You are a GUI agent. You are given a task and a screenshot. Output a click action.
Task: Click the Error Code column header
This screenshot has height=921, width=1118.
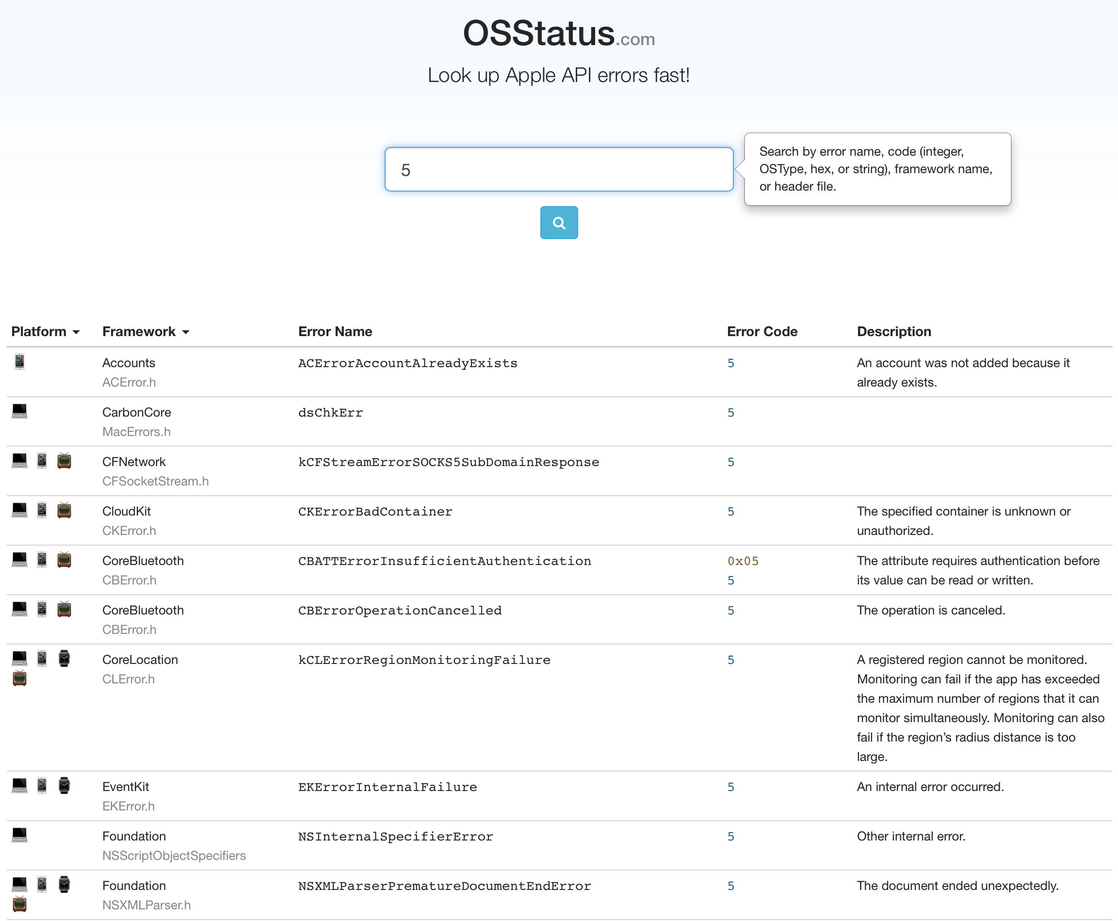pos(762,332)
